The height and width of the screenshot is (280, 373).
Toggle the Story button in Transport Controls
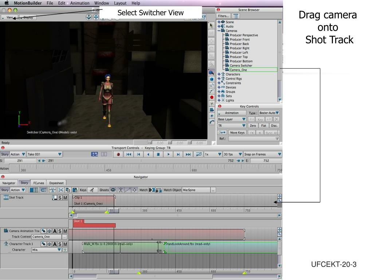(5, 154)
